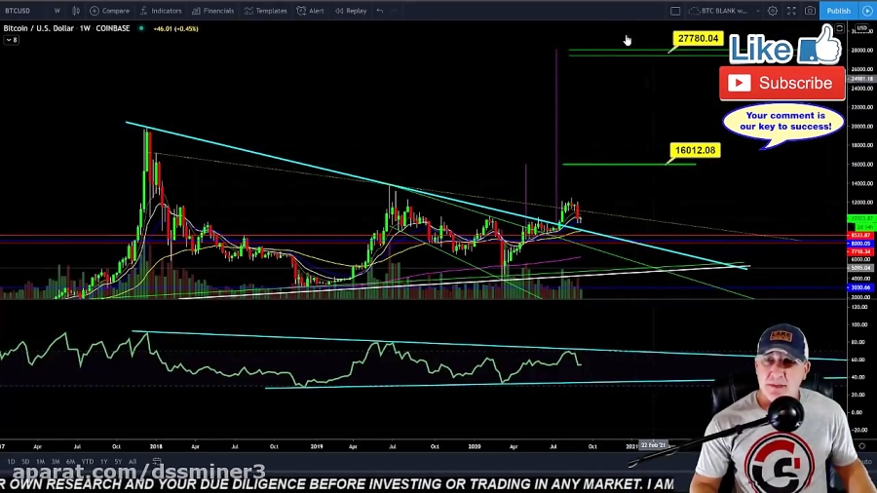Select the 5D date range
The height and width of the screenshot is (493, 877).
click(x=25, y=462)
